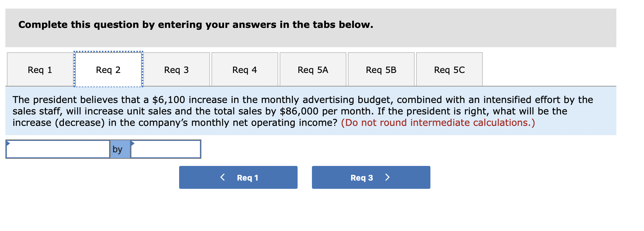Go to the Req 4 tab

click(244, 70)
